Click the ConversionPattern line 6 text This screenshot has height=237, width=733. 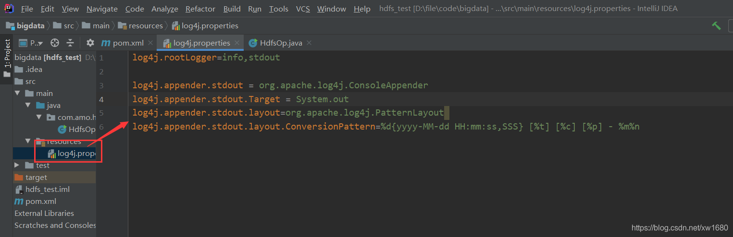pyautogui.click(x=386, y=127)
